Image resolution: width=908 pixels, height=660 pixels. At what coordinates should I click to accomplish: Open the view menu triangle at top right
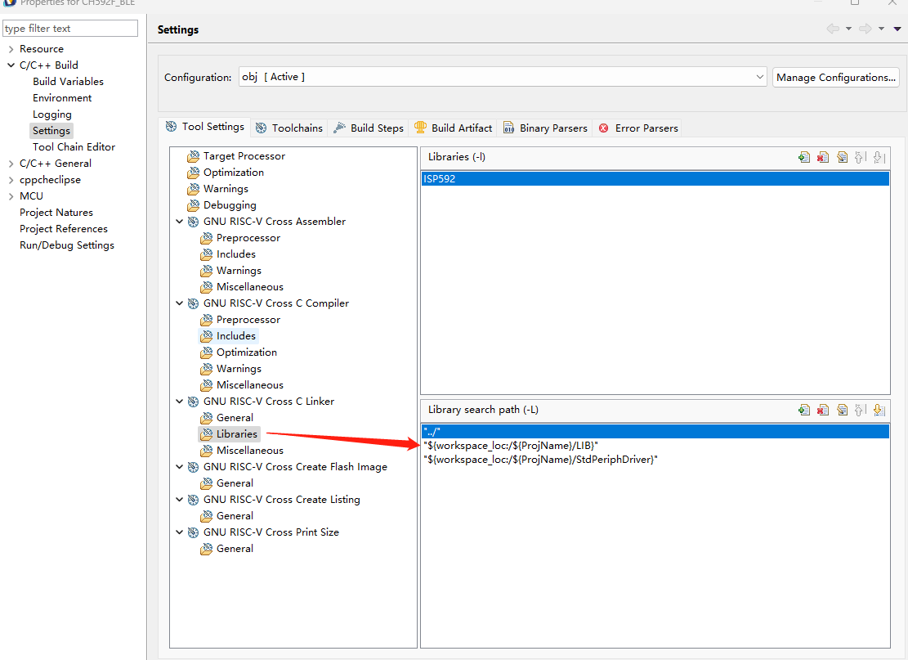(x=897, y=29)
